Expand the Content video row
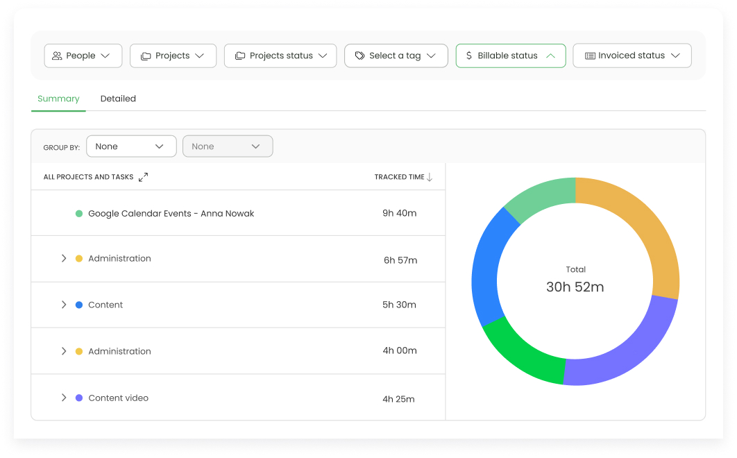Viewport: 737px width, 458px height. point(63,398)
